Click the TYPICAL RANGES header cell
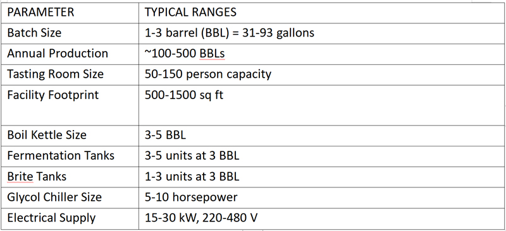 (322, 13)
